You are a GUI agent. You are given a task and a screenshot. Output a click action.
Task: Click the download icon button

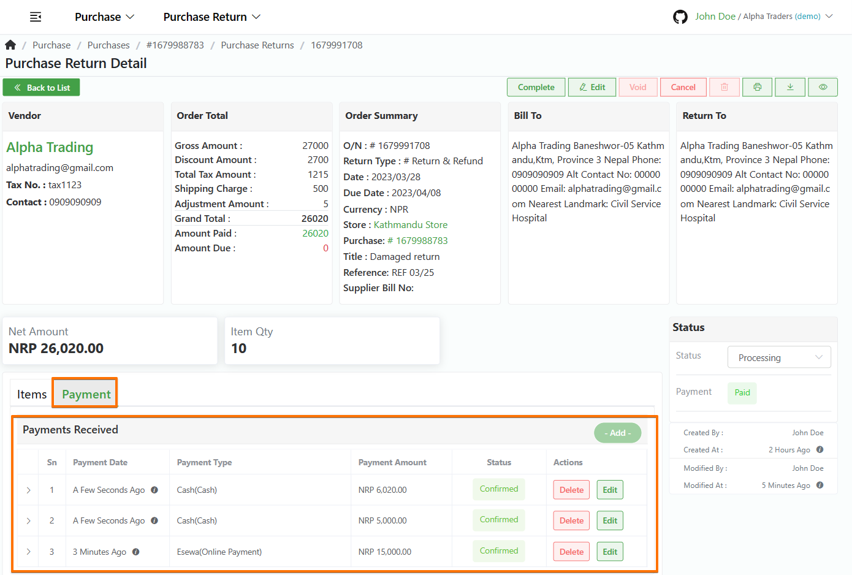click(x=790, y=87)
